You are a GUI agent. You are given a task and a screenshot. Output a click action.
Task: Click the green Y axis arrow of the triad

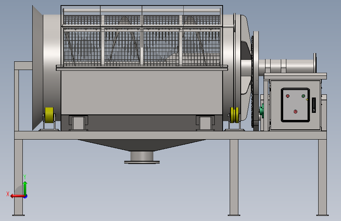pyautogui.click(x=25, y=188)
